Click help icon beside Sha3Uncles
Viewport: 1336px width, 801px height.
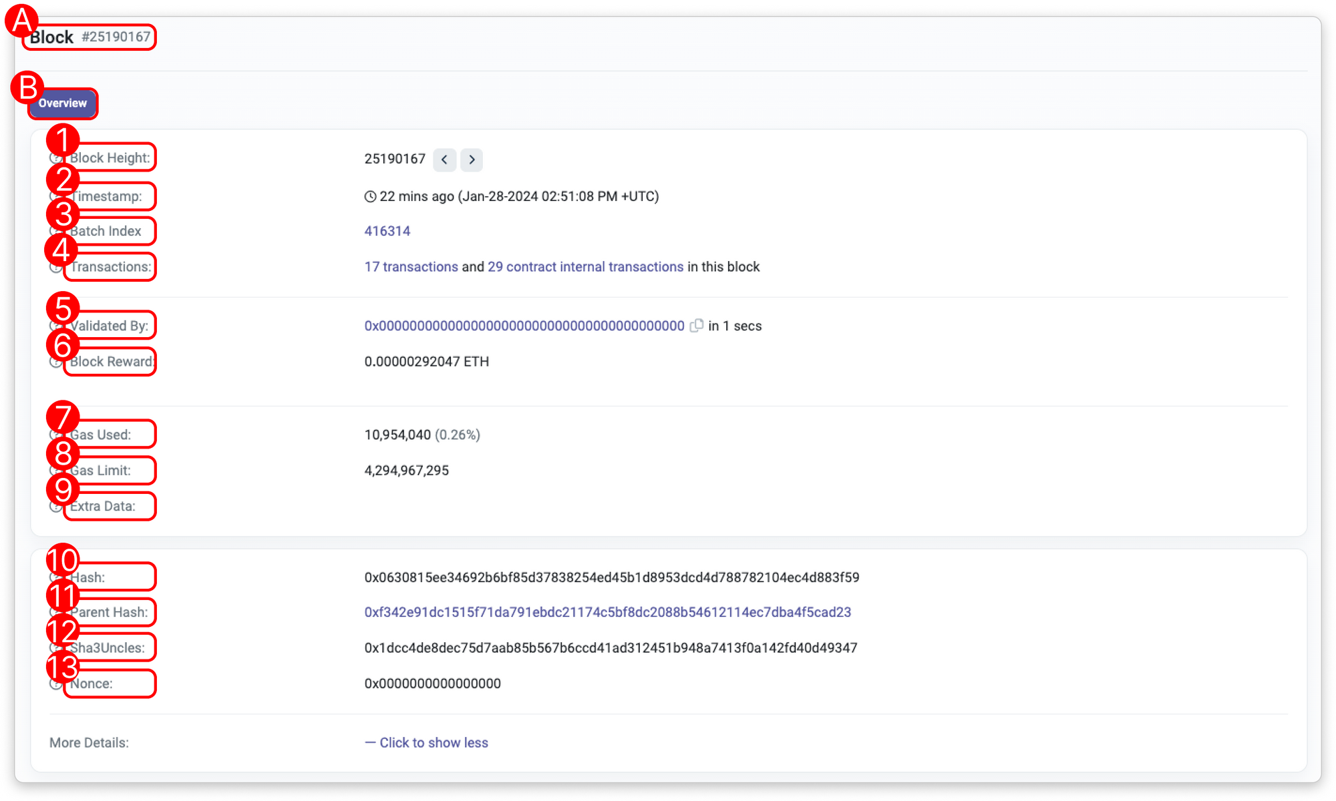point(55,647)
